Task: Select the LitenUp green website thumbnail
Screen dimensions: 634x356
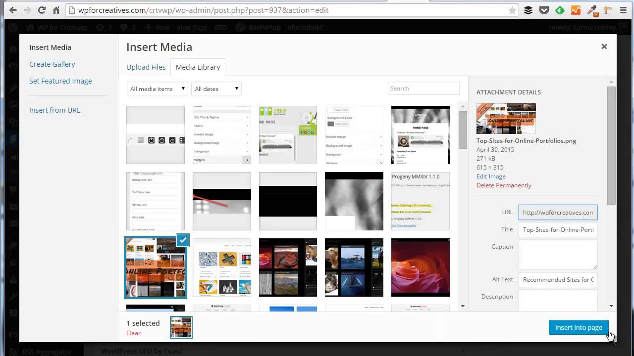Action: (288, 135)
